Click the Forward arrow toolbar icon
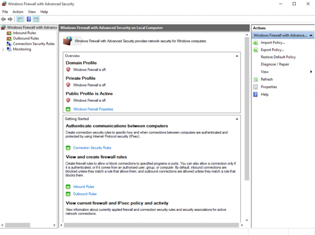315x235 pixels. click(x=10, y=19)
